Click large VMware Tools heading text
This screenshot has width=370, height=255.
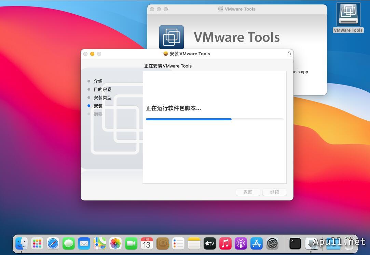pyautogui.click(x=237, y=37)
